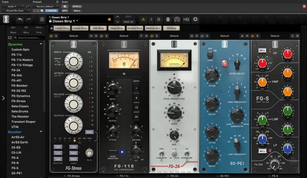Click the FG-Stress RATIO button

click(89, 132)
